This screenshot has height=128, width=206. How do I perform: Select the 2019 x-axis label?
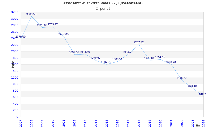coord(150,123)
